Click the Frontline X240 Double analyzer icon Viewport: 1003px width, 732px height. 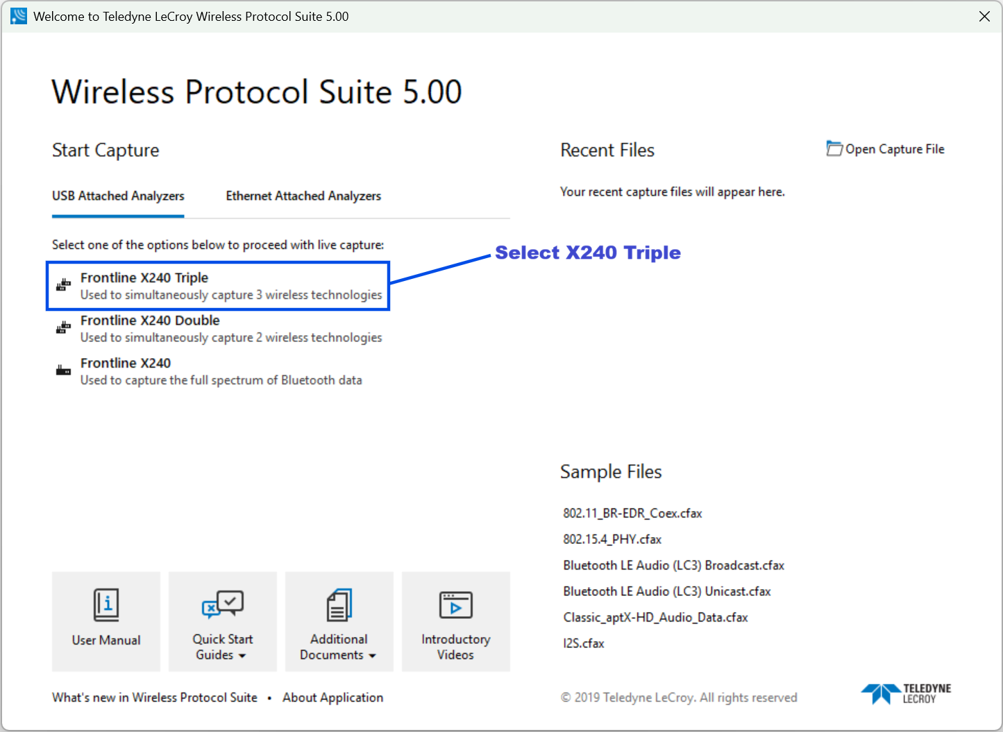point(63,327)
